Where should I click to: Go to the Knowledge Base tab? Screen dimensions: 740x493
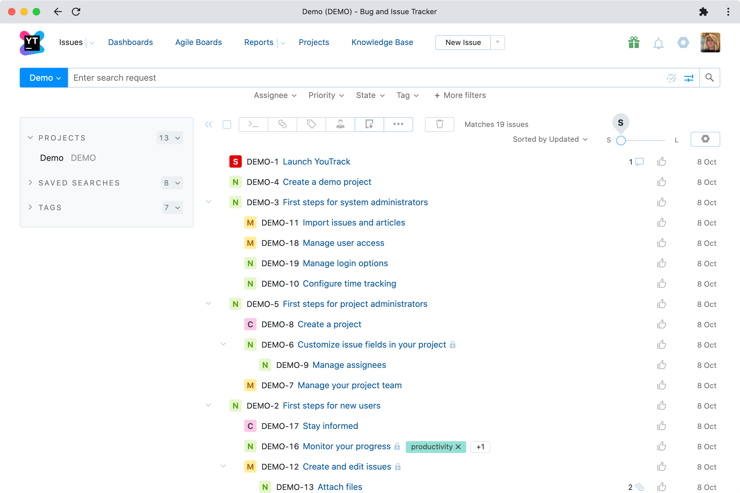382,43
